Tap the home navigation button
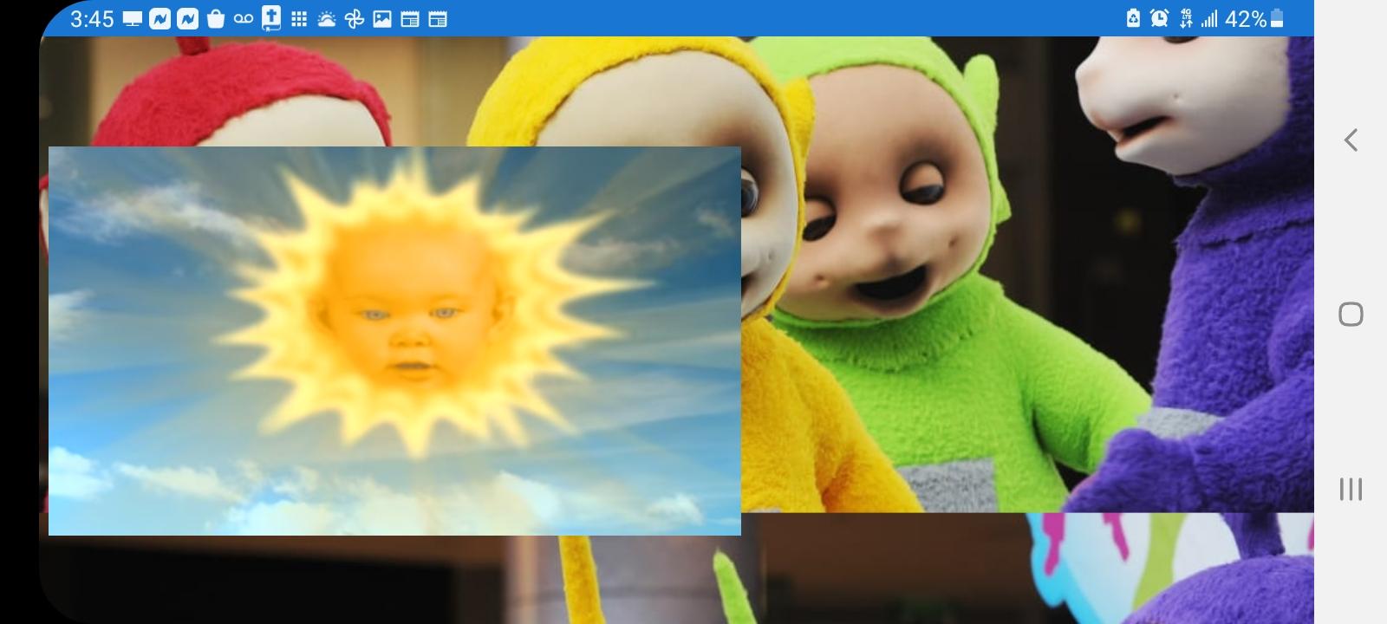The height and width of the screenshot is (624, 1387). (1351, 314)
